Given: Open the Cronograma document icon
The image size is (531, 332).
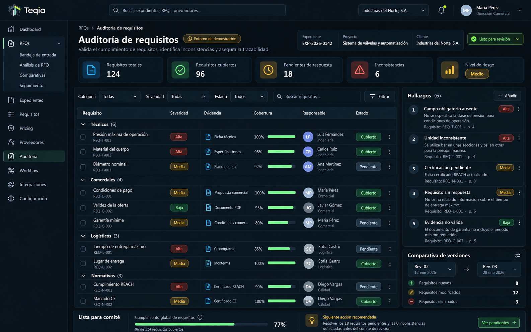Looking at the screenshot, I should (x=208, y=249).
